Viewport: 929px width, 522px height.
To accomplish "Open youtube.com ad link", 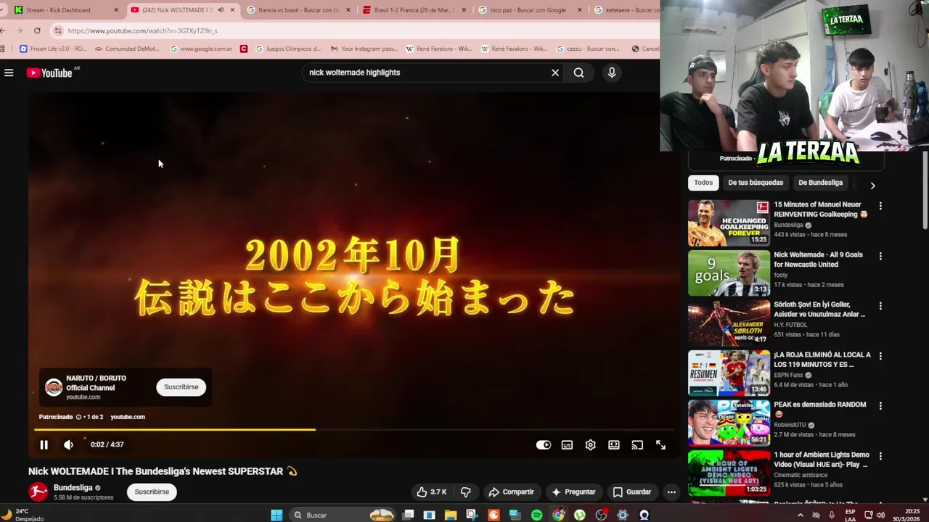I will pos(128,417).
